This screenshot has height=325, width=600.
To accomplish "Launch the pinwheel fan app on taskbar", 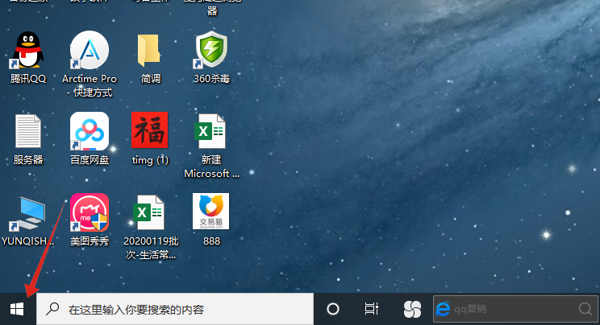I will (x=413, y=309).
